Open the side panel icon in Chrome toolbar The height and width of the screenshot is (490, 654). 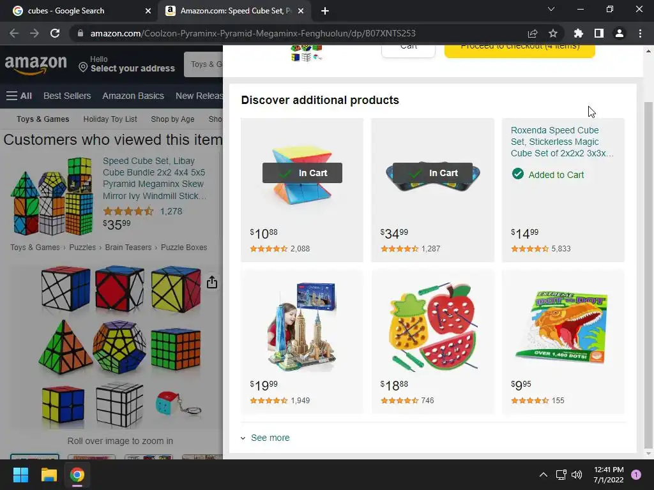tap(599, 33)
